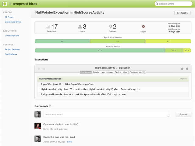Click the Android robot logo icon
195x146 pixels.
[5, 4]
